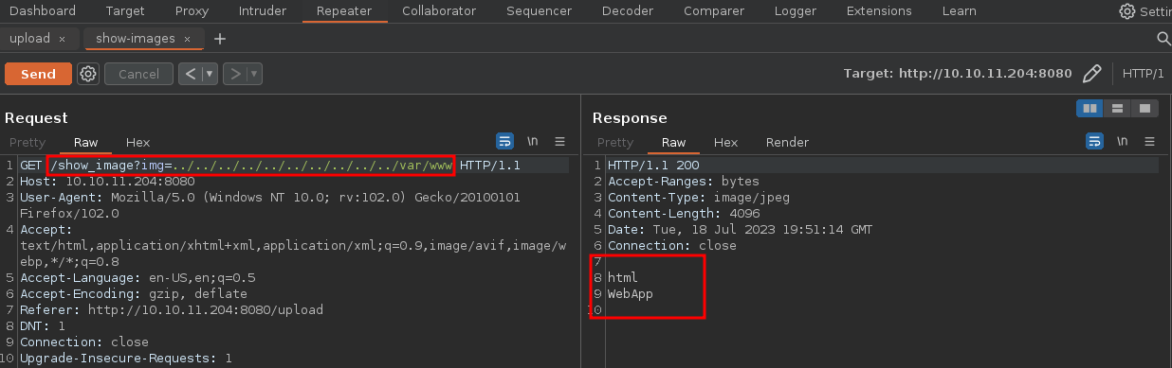Switch request view to Pretty
The height and width of the screenshot is (368, 1172).
(27, 142)
